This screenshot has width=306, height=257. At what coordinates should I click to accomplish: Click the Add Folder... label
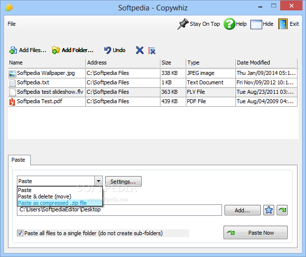(x=77, y=50)
